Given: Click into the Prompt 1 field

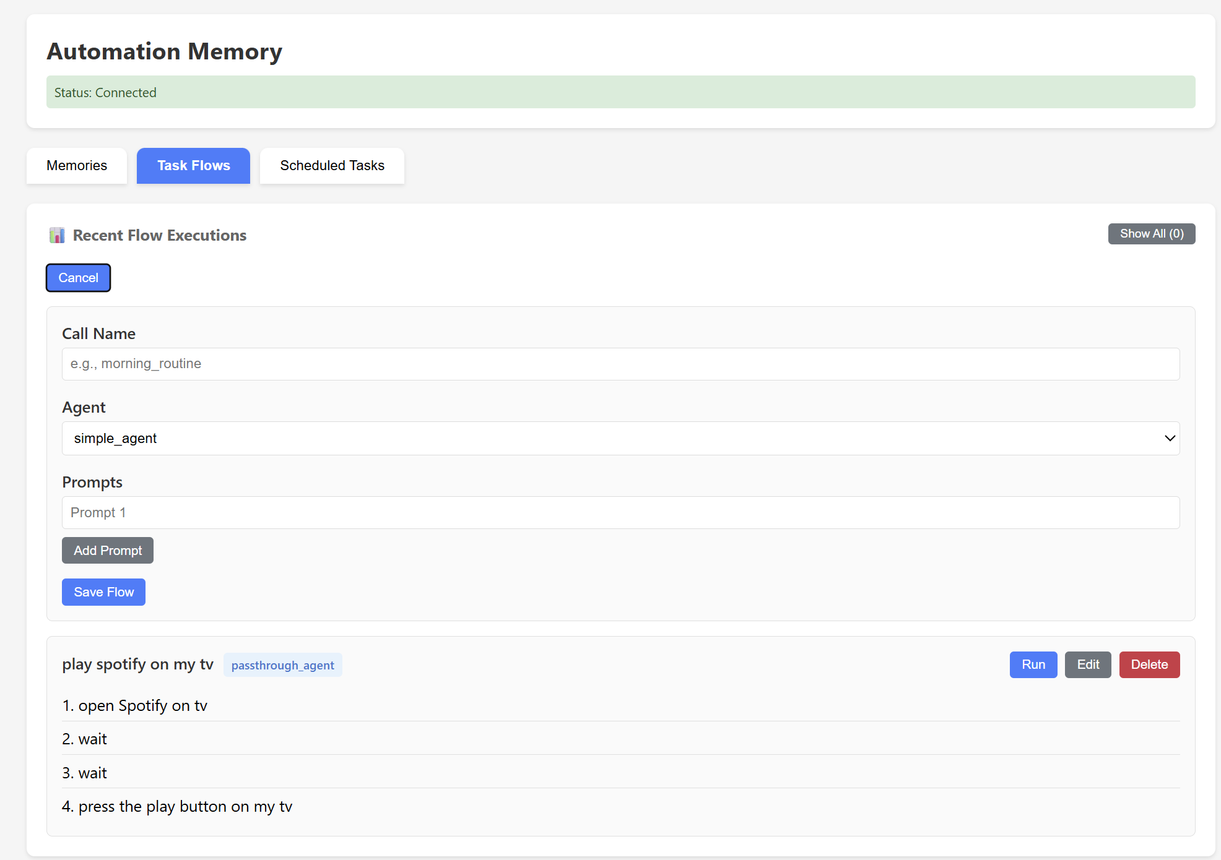Looking at the screenshot, I should click(620, 513).
